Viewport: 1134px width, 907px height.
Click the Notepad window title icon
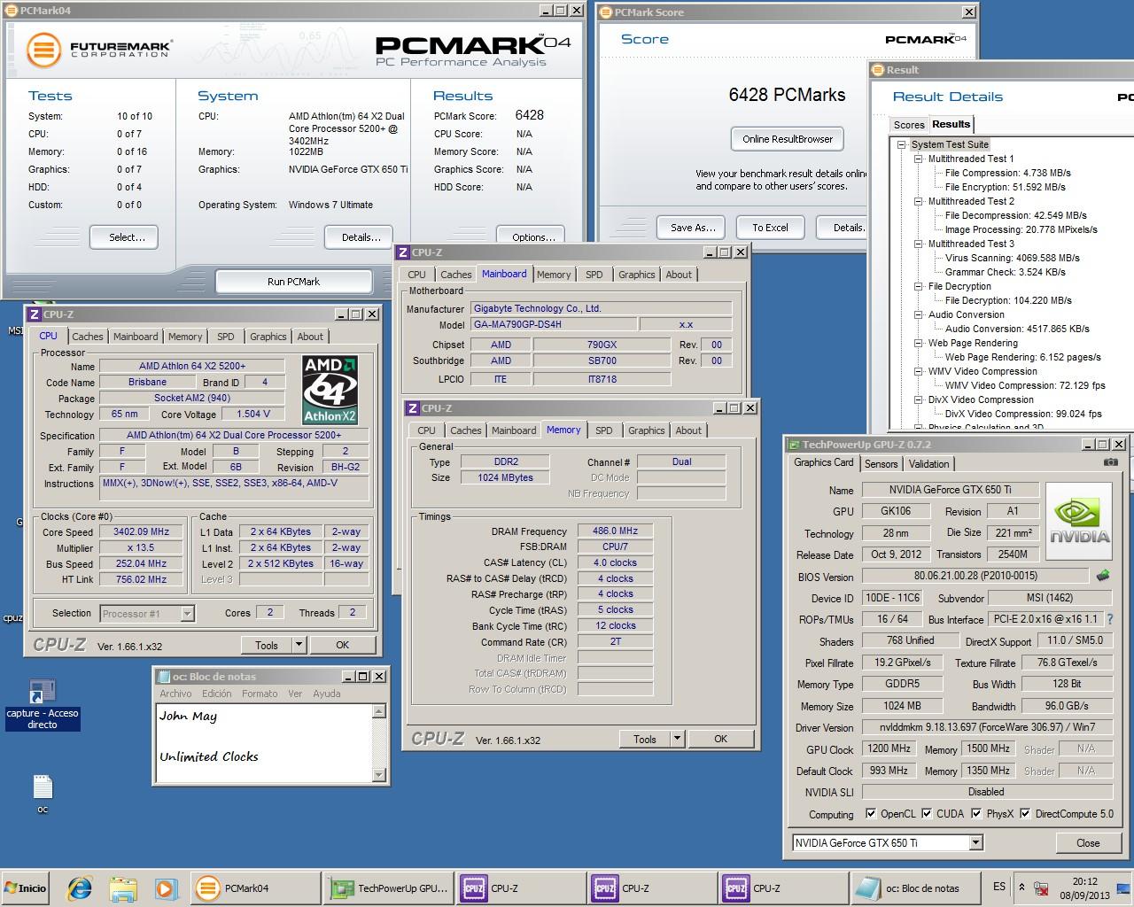[x=163, y=676]
